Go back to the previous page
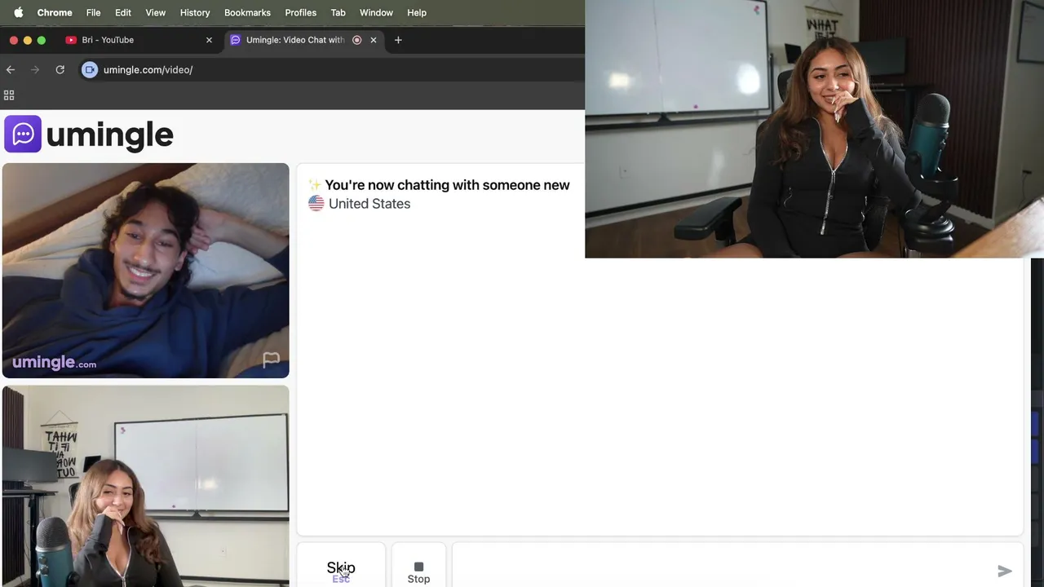The image size is (1044, 587). pyautogui.click(x=11, y=70)
